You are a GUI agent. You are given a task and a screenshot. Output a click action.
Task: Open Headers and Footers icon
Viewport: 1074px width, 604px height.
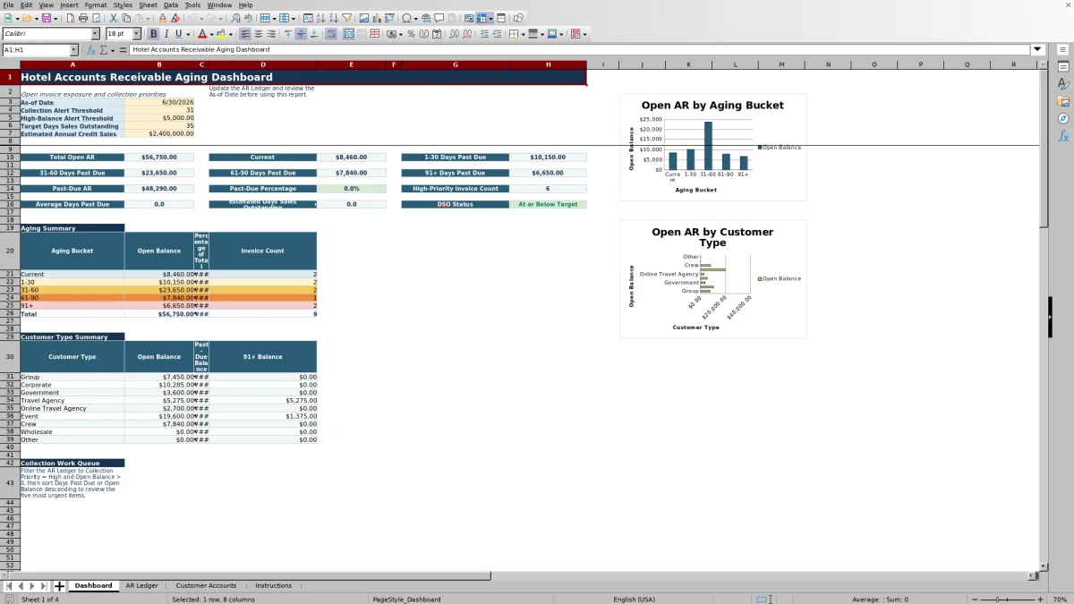tap(452, 18)
